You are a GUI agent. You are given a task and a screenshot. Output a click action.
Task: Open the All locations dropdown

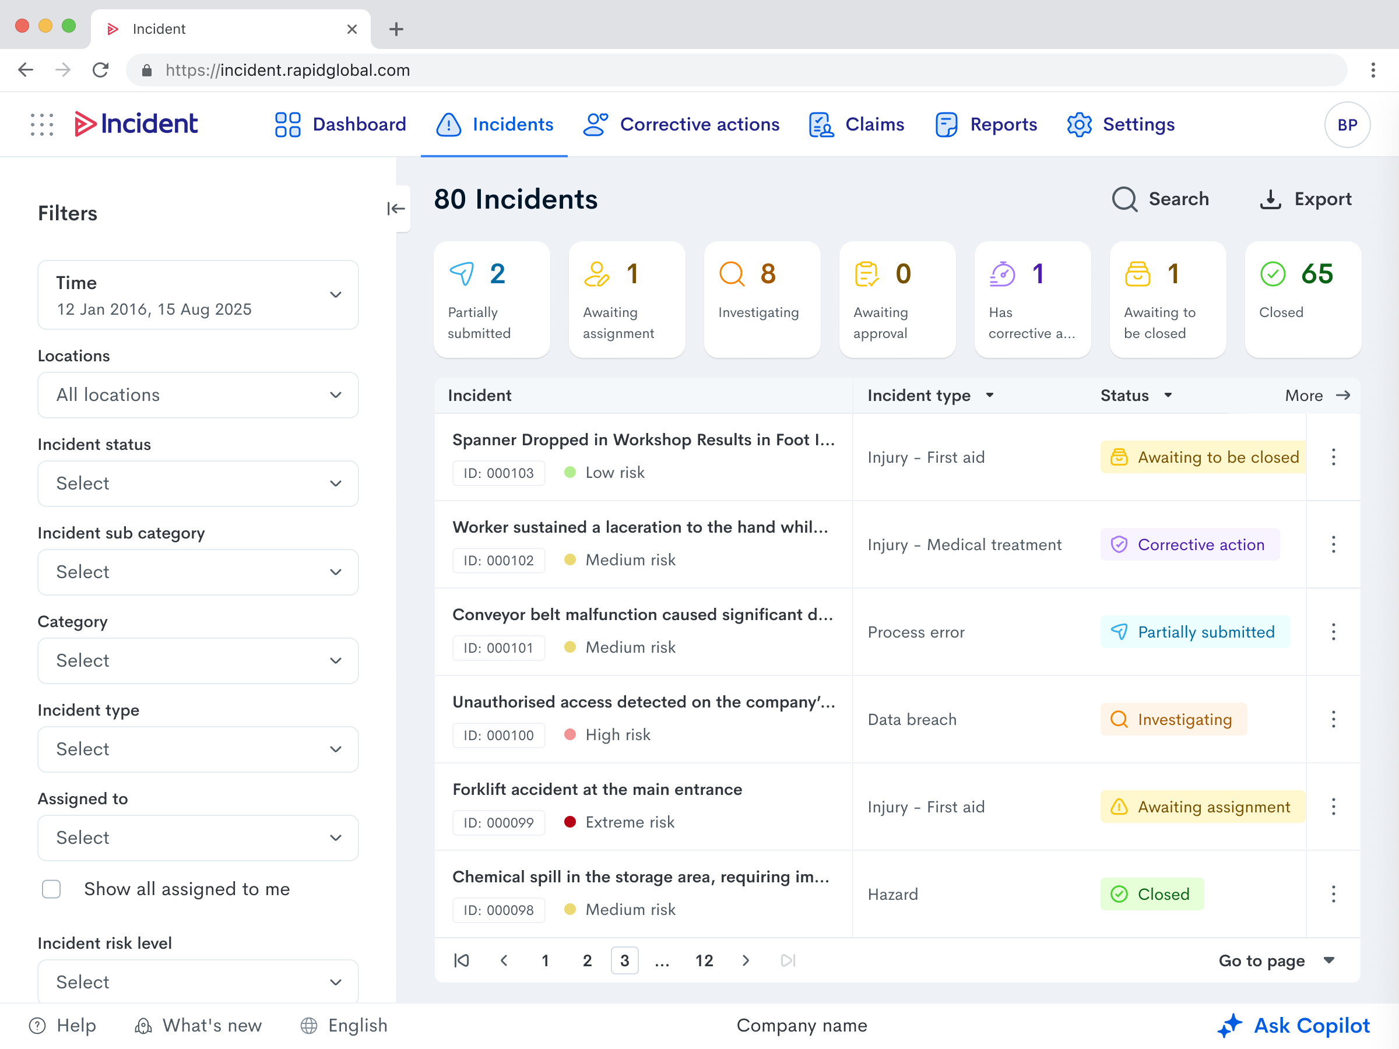click(x=198, y=395)
